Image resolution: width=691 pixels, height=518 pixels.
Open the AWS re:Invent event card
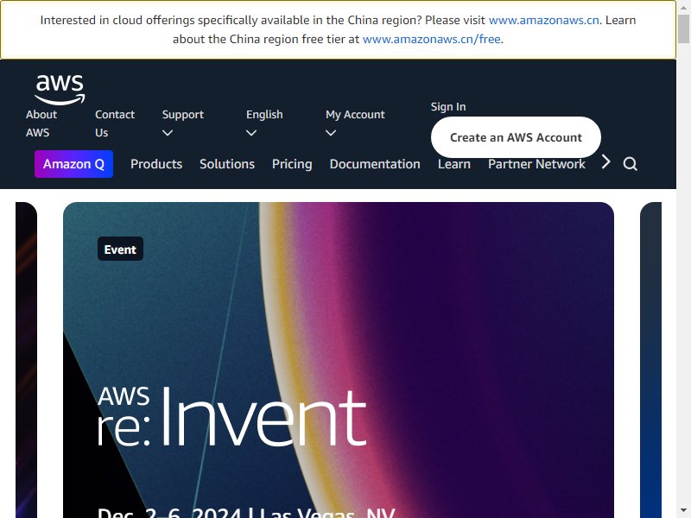click(x=339, y=360)
